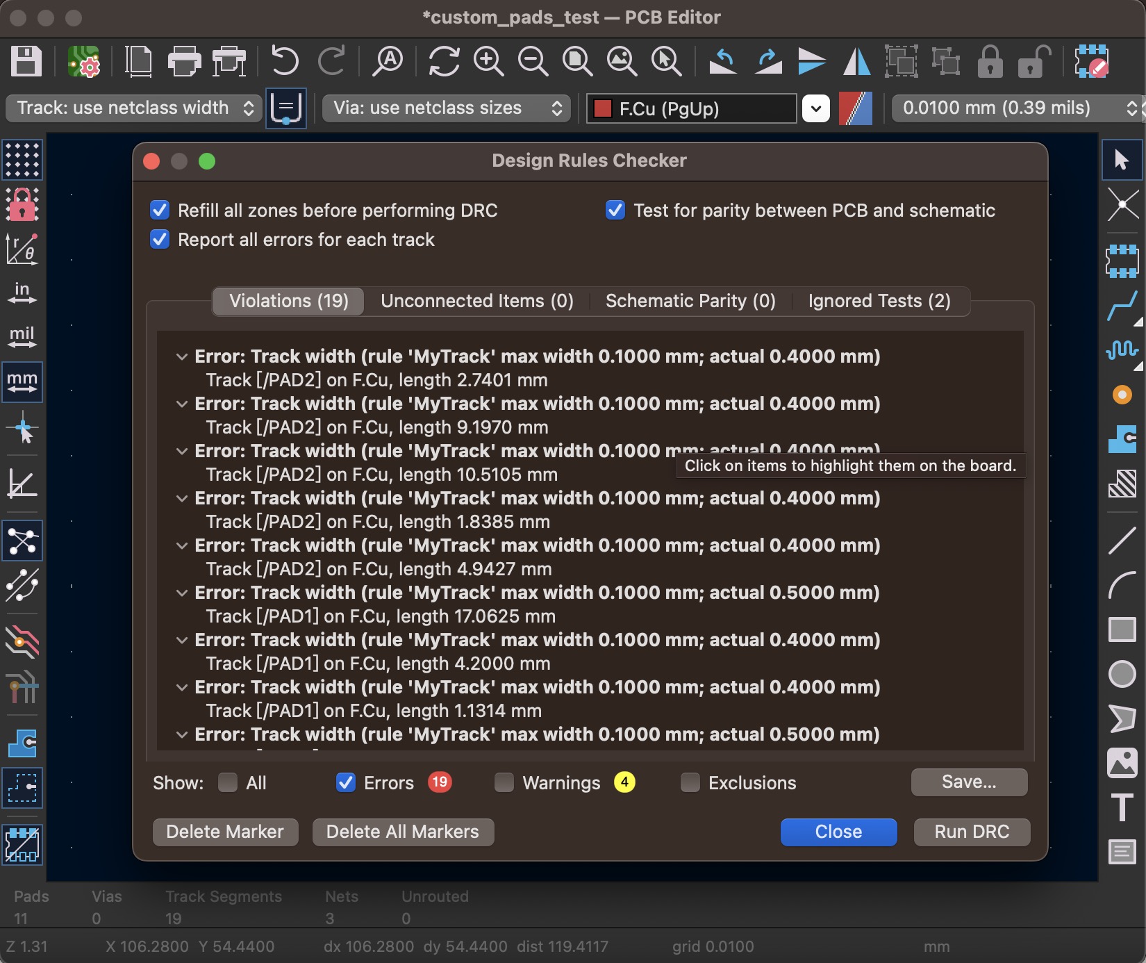Click Zoom to Fit Page icon
Screen dimensions: 1146x963
577,61
